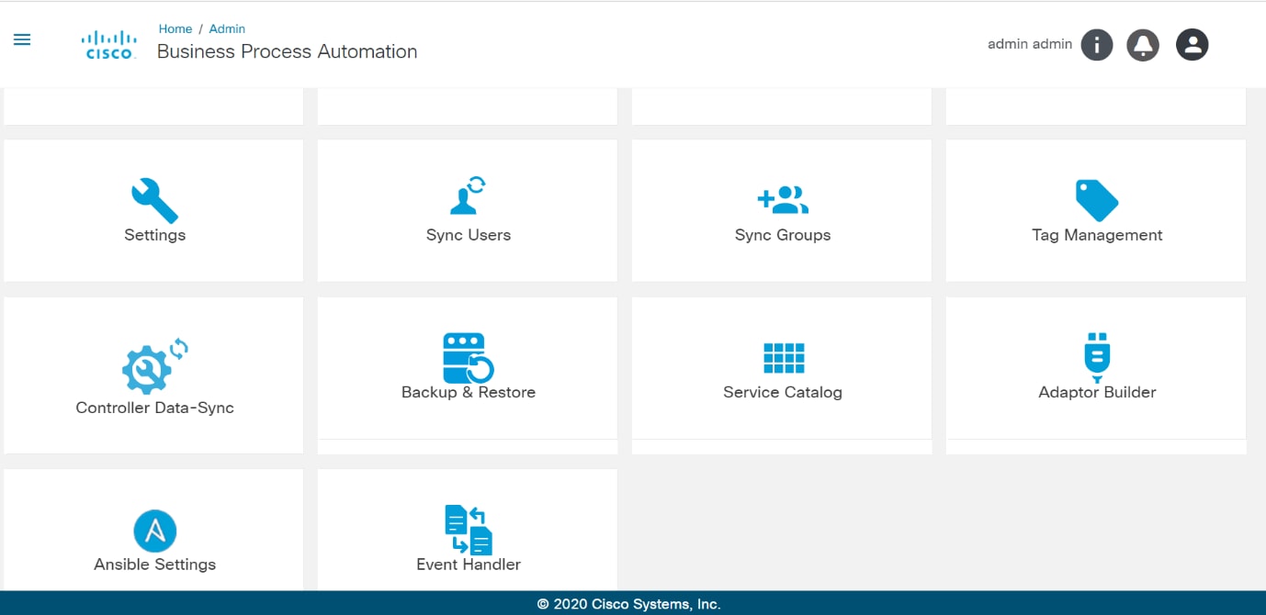Open the Service Catalog label
1266x615 pixels.
pos(783,392)
